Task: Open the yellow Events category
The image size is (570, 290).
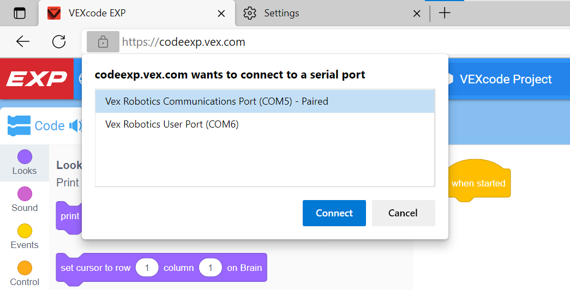Action: click(25, 237)
